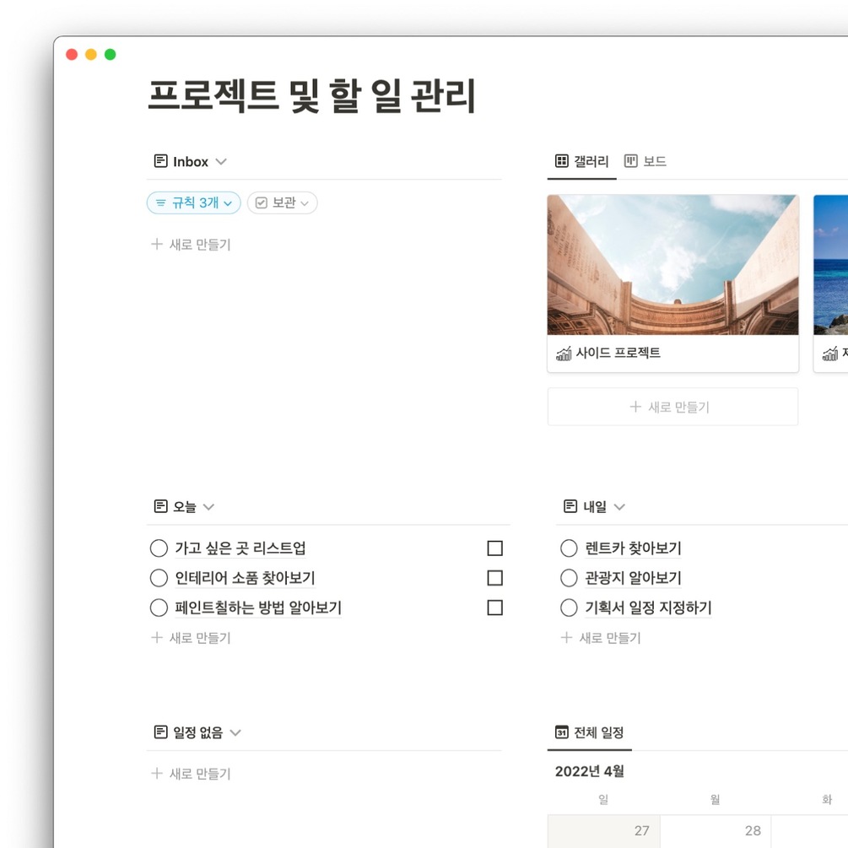Click the 오늘 list view icon
Image resolution: width=848 pixels, height=848 pixels.
[x=160, y=506]
